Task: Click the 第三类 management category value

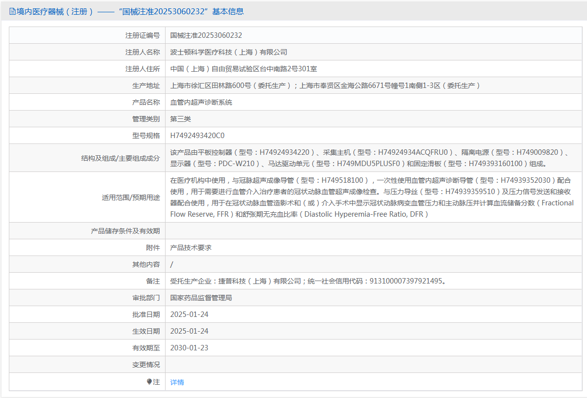Action: click(180, 119)
